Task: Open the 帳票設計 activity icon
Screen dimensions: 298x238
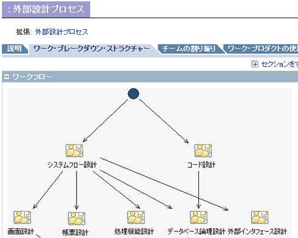Action: pos(77,219)
